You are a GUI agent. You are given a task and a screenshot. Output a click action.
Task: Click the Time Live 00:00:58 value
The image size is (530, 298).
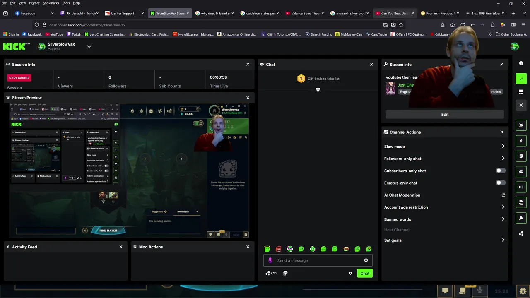218,77
